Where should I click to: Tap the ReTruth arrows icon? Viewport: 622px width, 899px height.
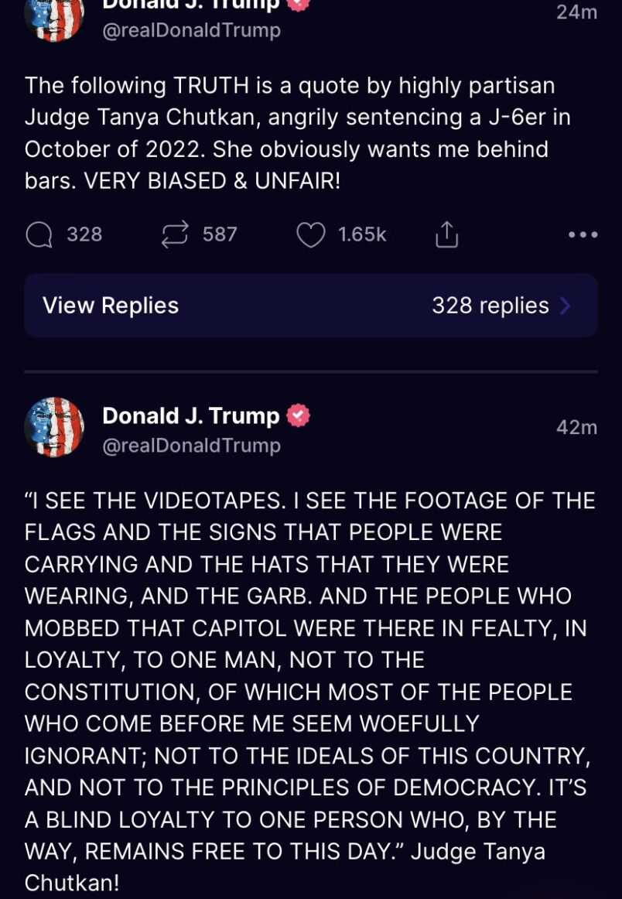175,234
